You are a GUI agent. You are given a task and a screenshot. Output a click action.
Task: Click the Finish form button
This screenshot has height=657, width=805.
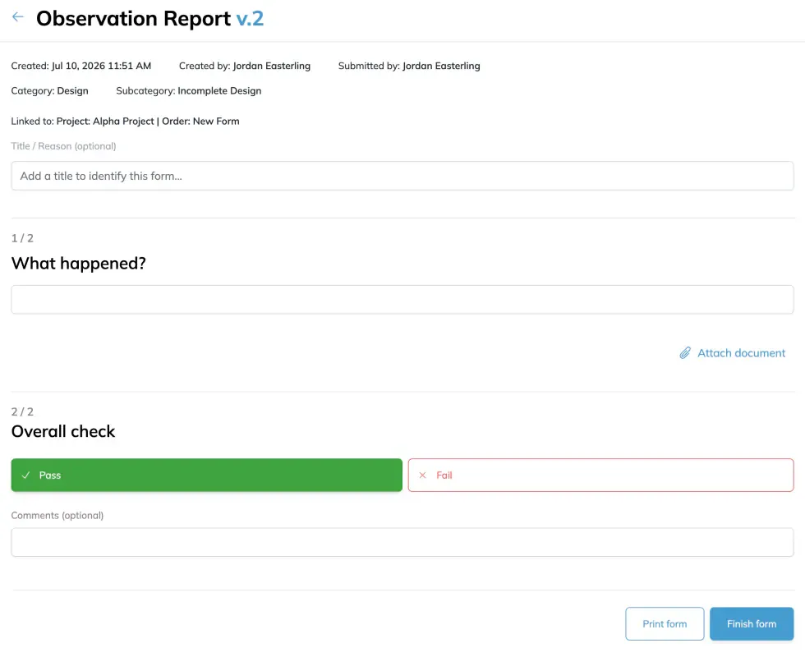tap(752, 623)
